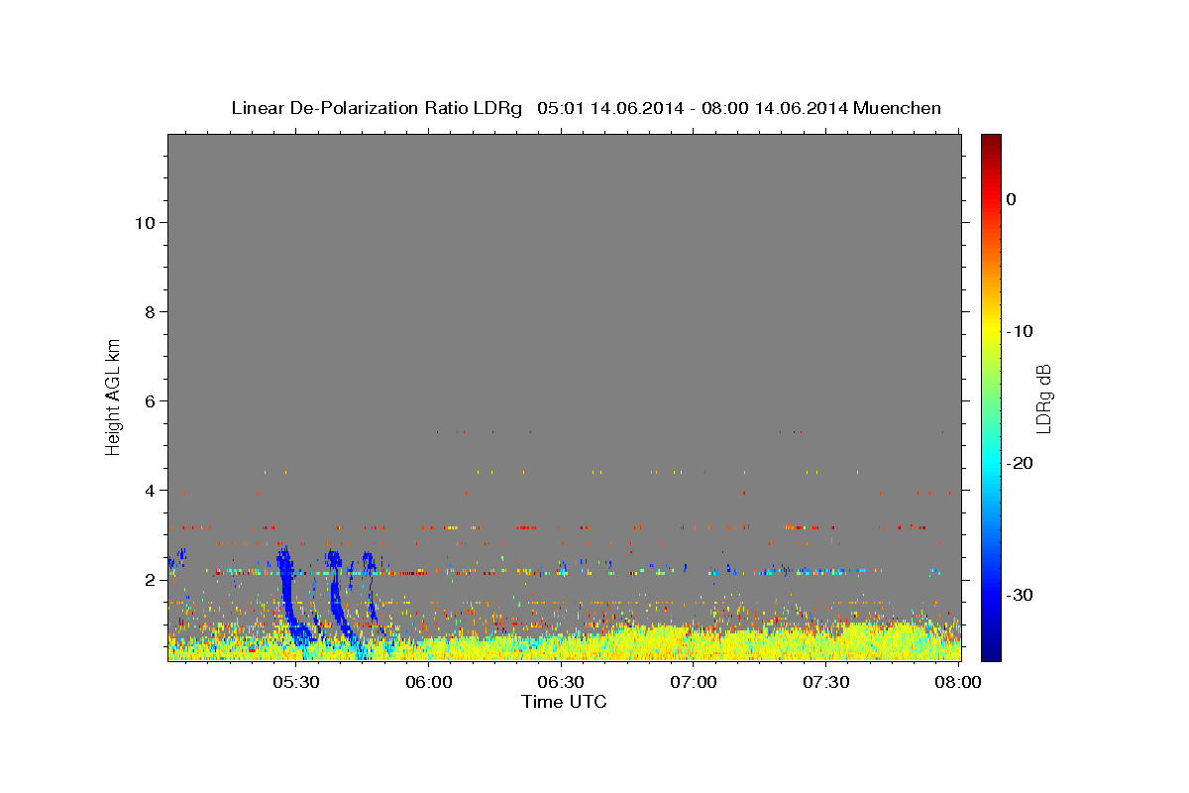Click the '05:30' time tick label
Image resolution: width=1189 pixels, height=793 pixels.
coord(296,683)
